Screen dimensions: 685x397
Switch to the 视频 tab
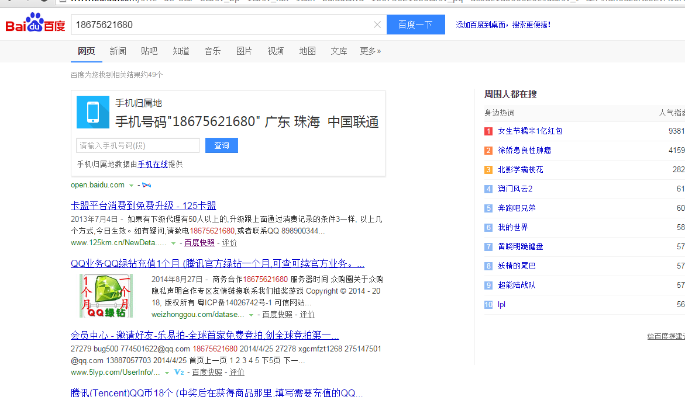(x=276, y=51)
